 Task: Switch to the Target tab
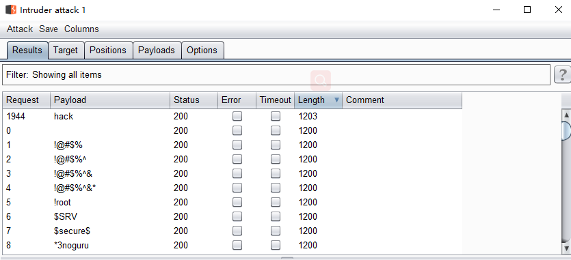point(66,50)
